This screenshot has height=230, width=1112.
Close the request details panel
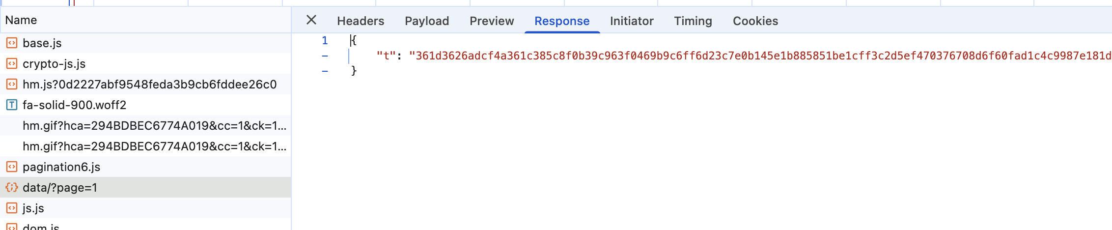311,20
